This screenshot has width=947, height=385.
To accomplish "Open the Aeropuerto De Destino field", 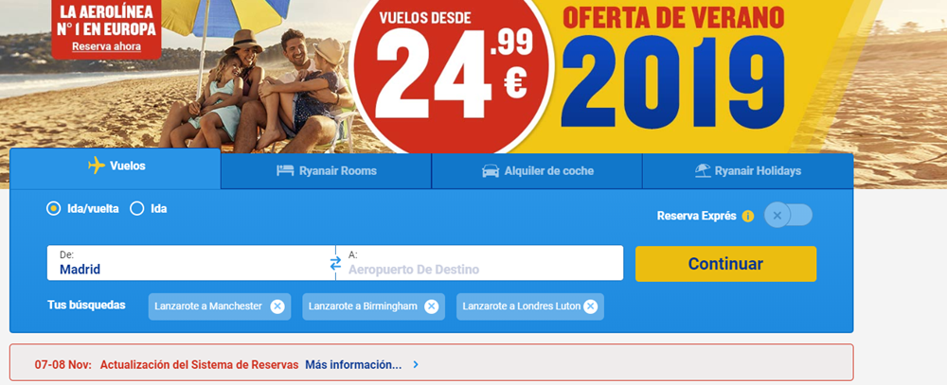I will [480, 263].
